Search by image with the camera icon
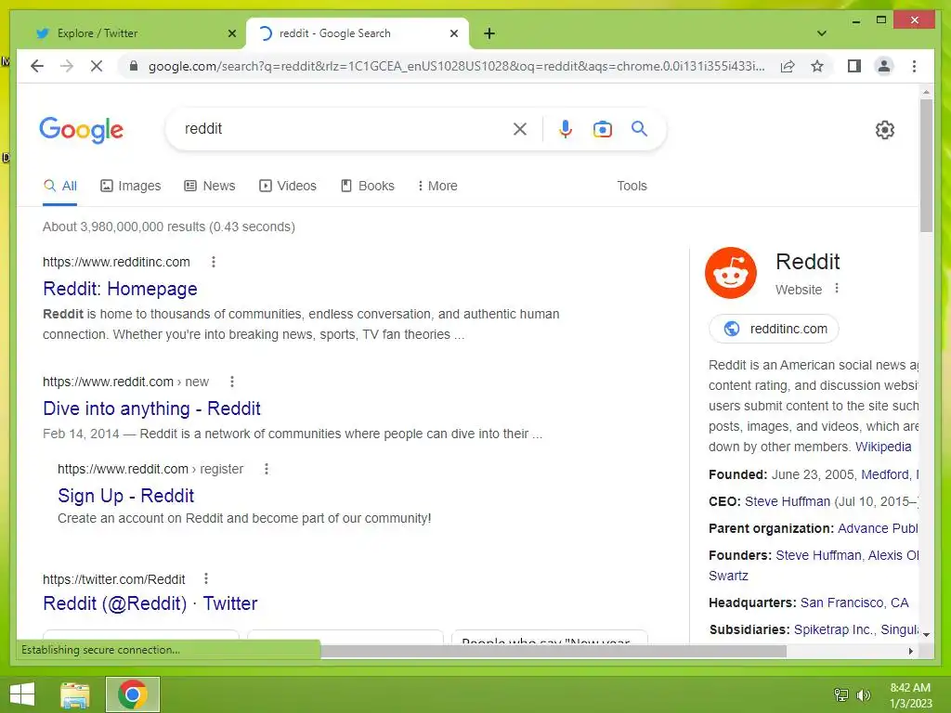Screen dimensions: 951x713 pos(602,128)
